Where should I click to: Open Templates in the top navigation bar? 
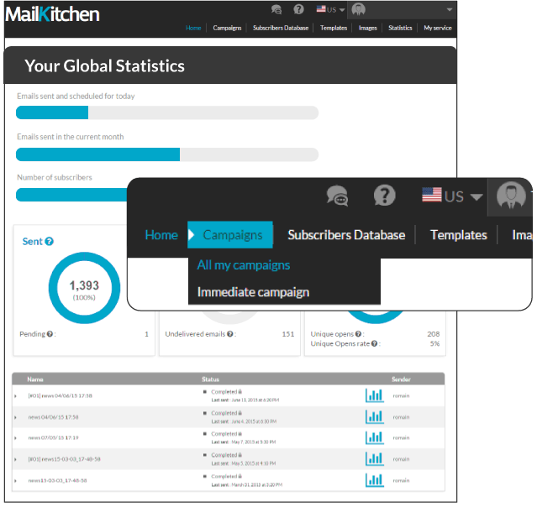(x=334, y=28)
